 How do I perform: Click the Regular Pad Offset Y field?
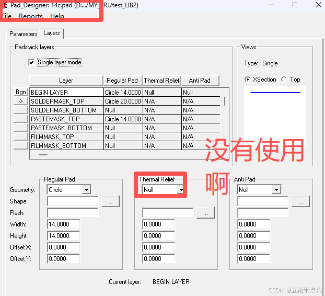pyautogui.click(x=63, y=259)
